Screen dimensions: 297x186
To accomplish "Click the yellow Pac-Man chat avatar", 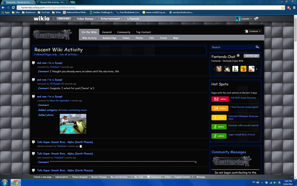I will tap(243, 69).
